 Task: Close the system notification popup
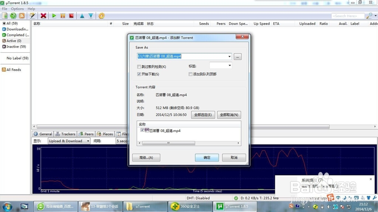tap(371, 179)
